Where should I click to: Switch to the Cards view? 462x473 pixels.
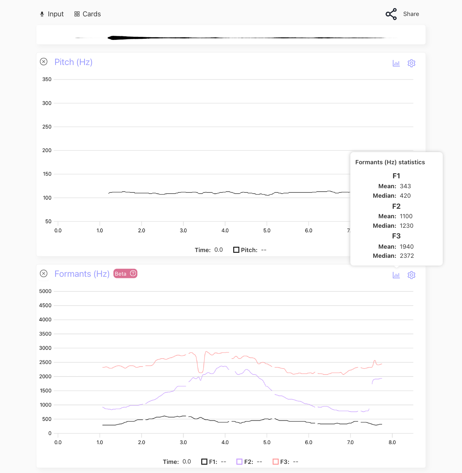click(x=88, y=14)
